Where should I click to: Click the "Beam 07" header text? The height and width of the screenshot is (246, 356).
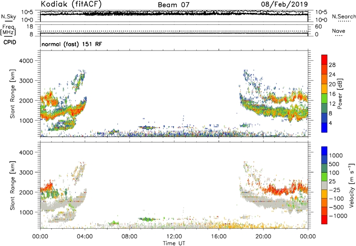[174, 5]
